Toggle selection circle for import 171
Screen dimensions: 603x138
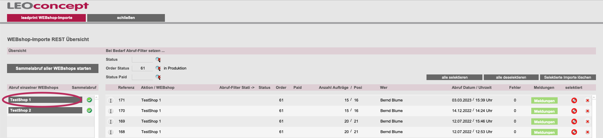click(x=574, y=100)
